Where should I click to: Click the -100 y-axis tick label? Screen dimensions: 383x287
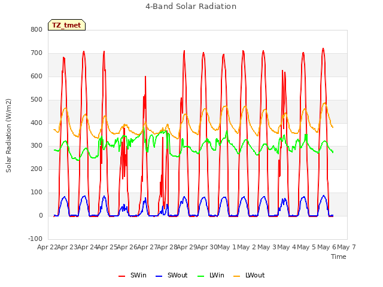click(x=35, y=239)
